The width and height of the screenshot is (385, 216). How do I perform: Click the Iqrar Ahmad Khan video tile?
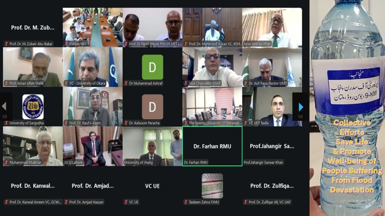pos(272,27)
